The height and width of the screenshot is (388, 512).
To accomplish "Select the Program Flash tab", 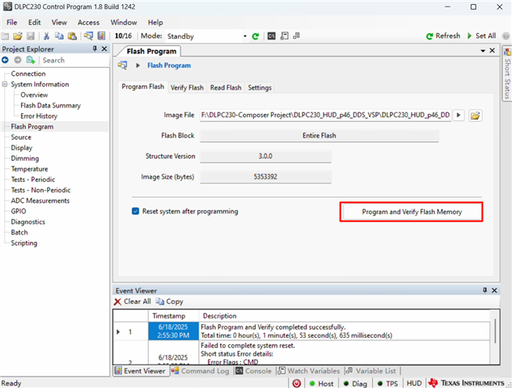I will (x=142, y=86).
